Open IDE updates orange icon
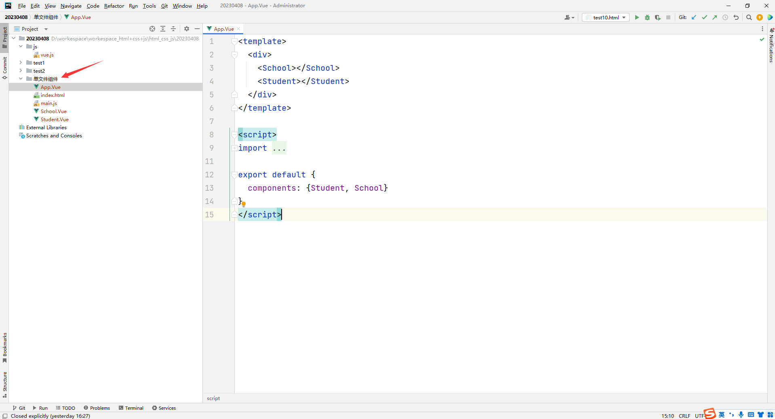Viewport: 775px width, 419px height. [x=760, y=17]
